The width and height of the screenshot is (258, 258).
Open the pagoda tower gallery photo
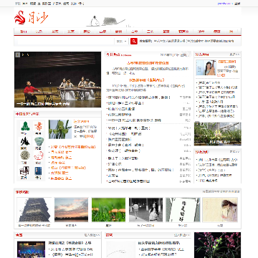click(x=34, y=210)
